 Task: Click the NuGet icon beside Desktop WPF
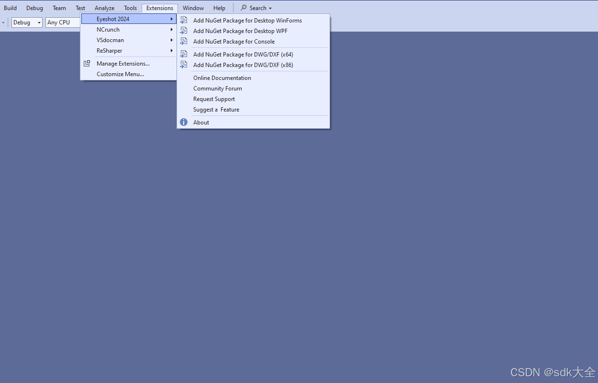184,31
